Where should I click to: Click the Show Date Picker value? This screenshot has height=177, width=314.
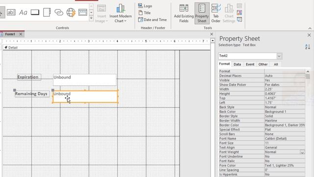(285, 85)
